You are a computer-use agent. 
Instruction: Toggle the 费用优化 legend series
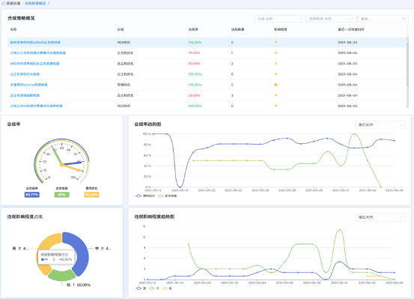click(x=145, y=196)
